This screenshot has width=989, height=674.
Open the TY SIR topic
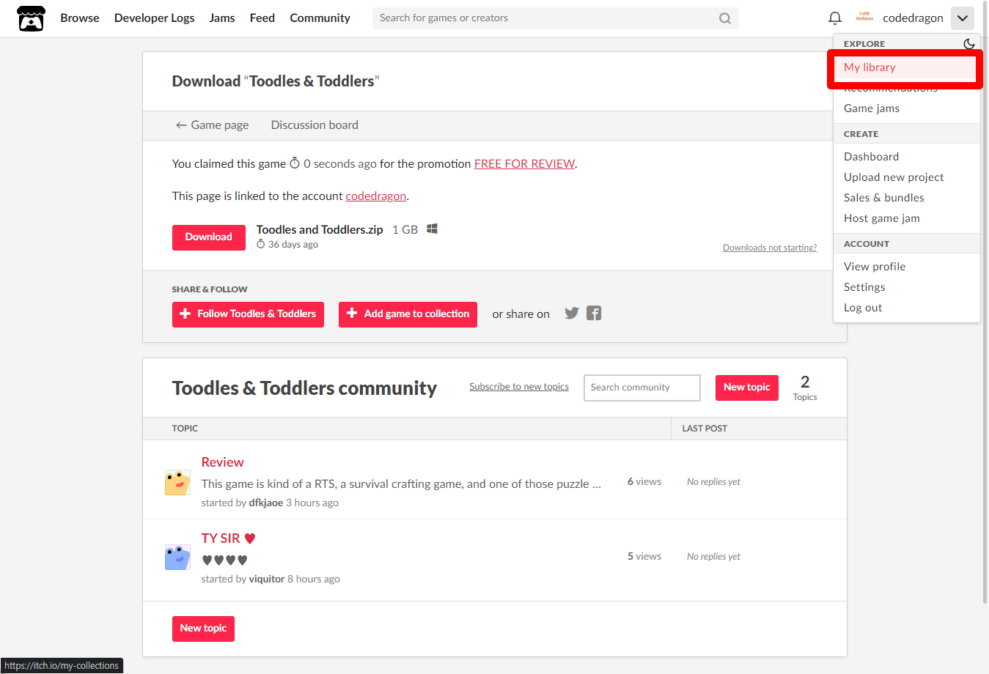tap(229, 538)
